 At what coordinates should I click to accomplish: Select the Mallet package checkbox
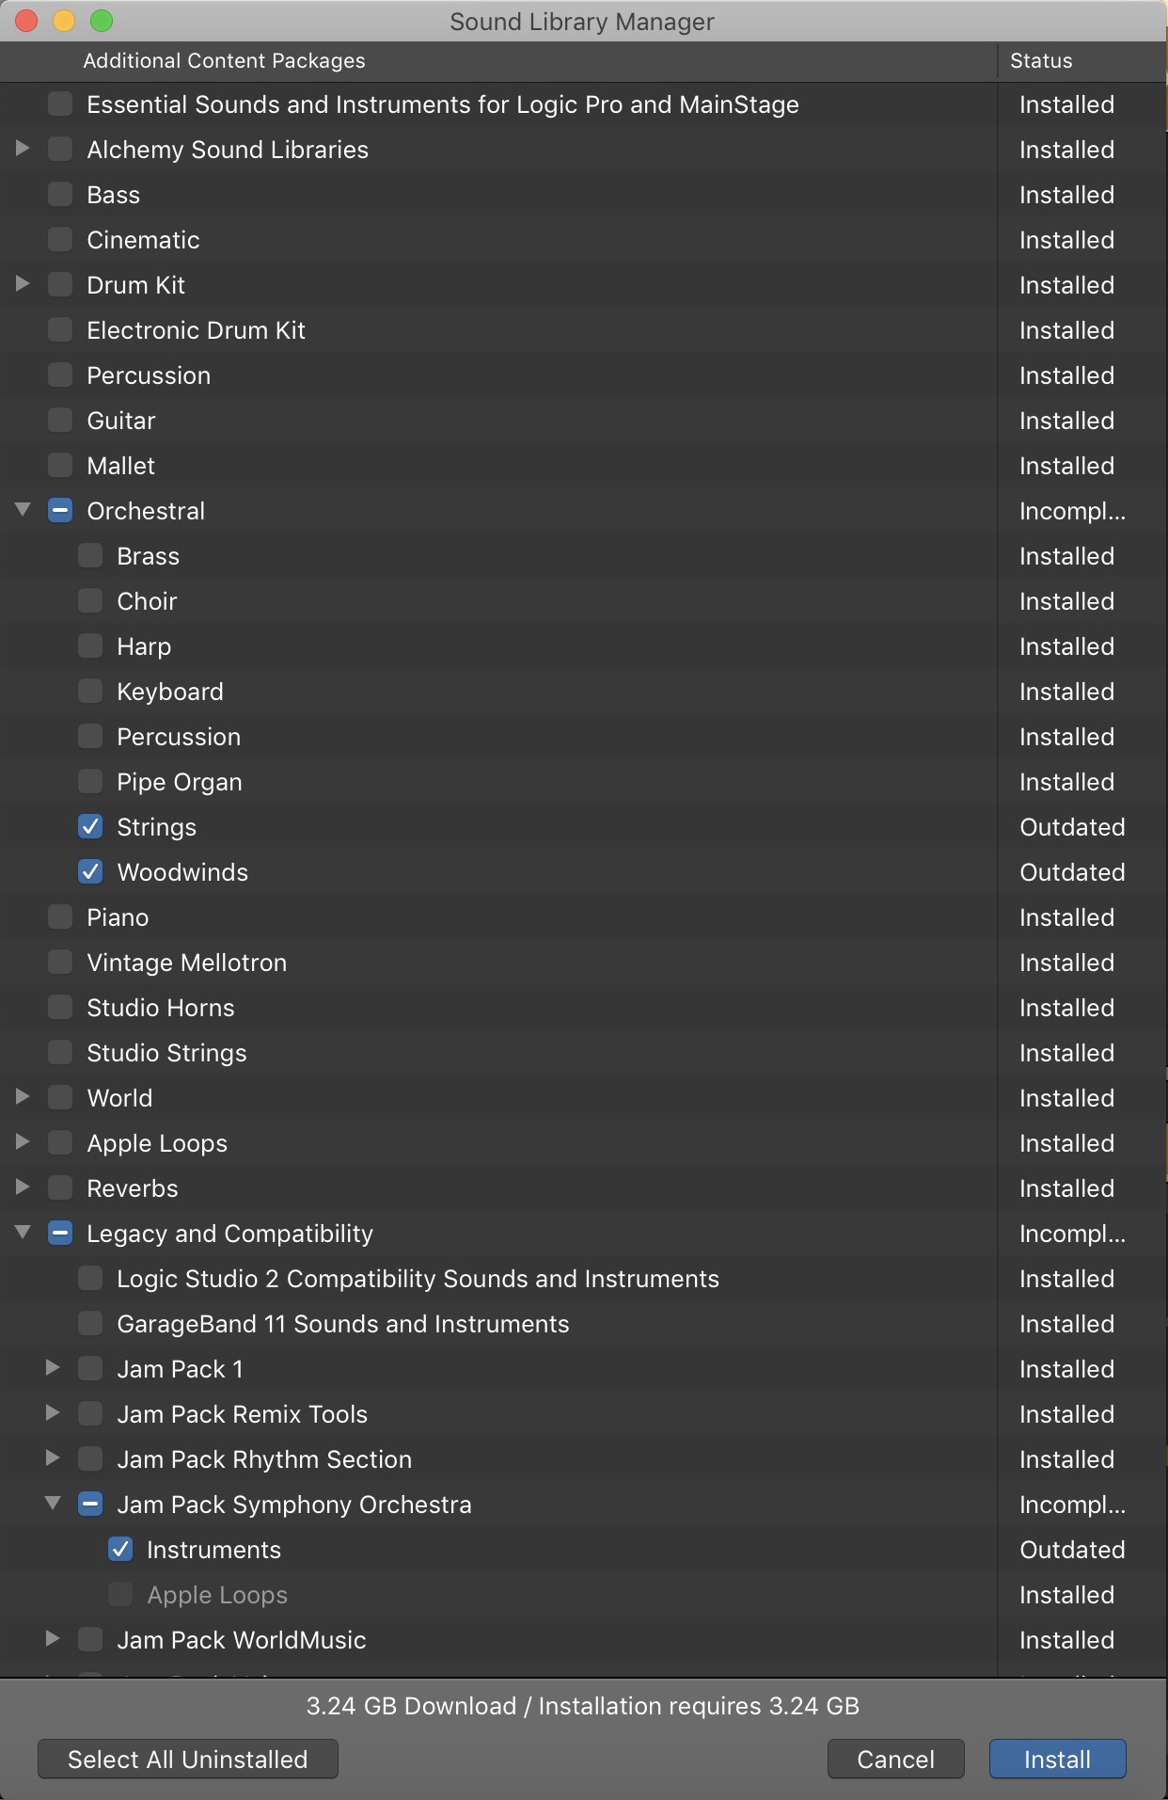coord(60,465)
